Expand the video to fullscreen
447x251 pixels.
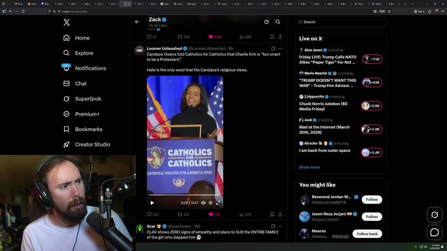218,203
